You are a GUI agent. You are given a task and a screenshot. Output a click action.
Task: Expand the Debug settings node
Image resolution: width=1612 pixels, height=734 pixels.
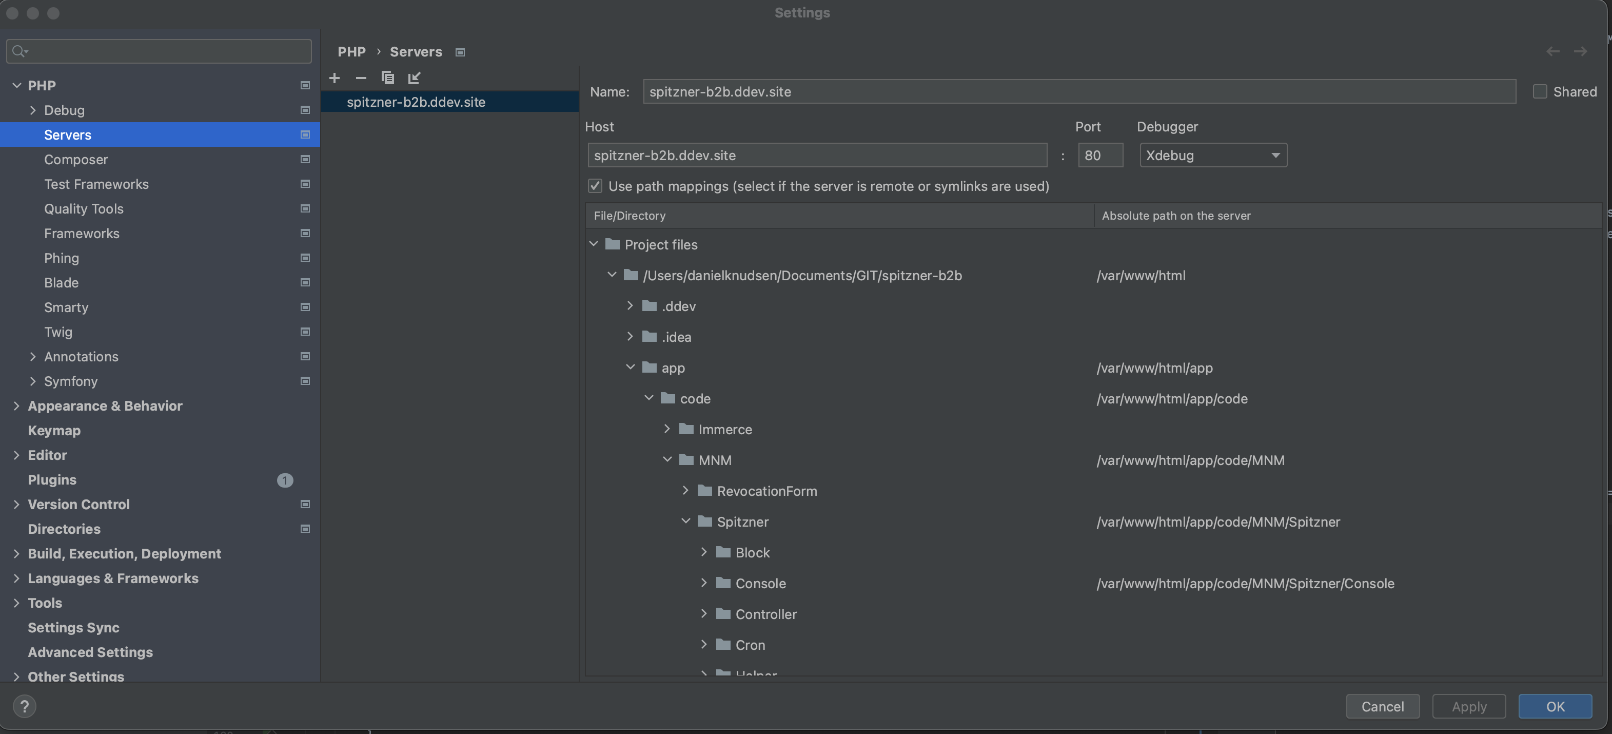tap(32, 110)
